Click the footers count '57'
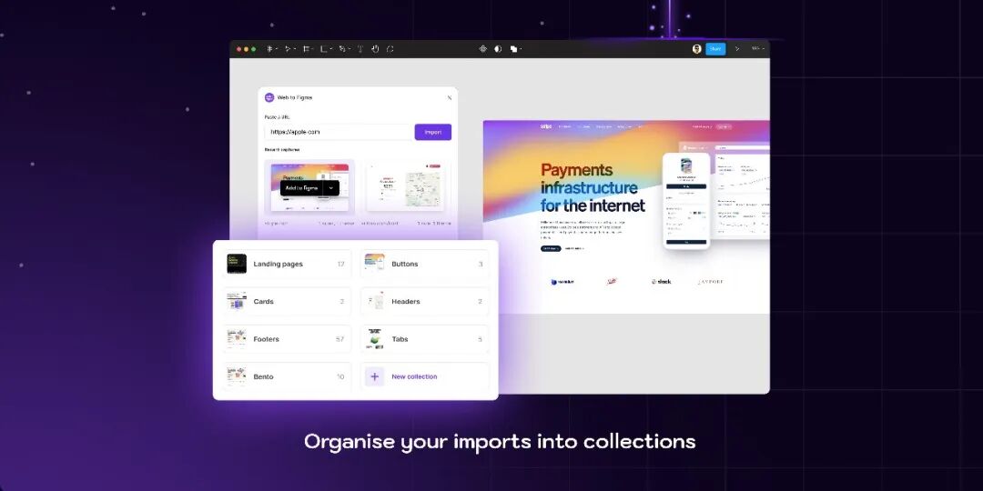 pos(339,339)
